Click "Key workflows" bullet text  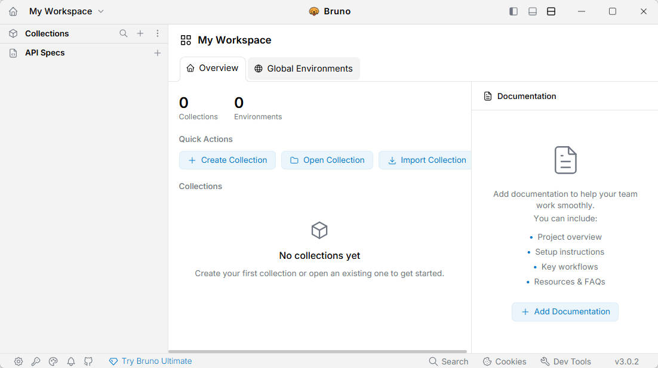point(570,267)
